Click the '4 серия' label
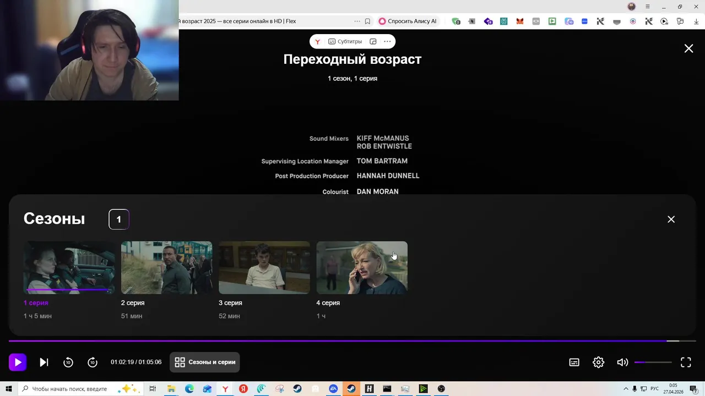The width and height of the screenshot is (705, 396). 328,302
